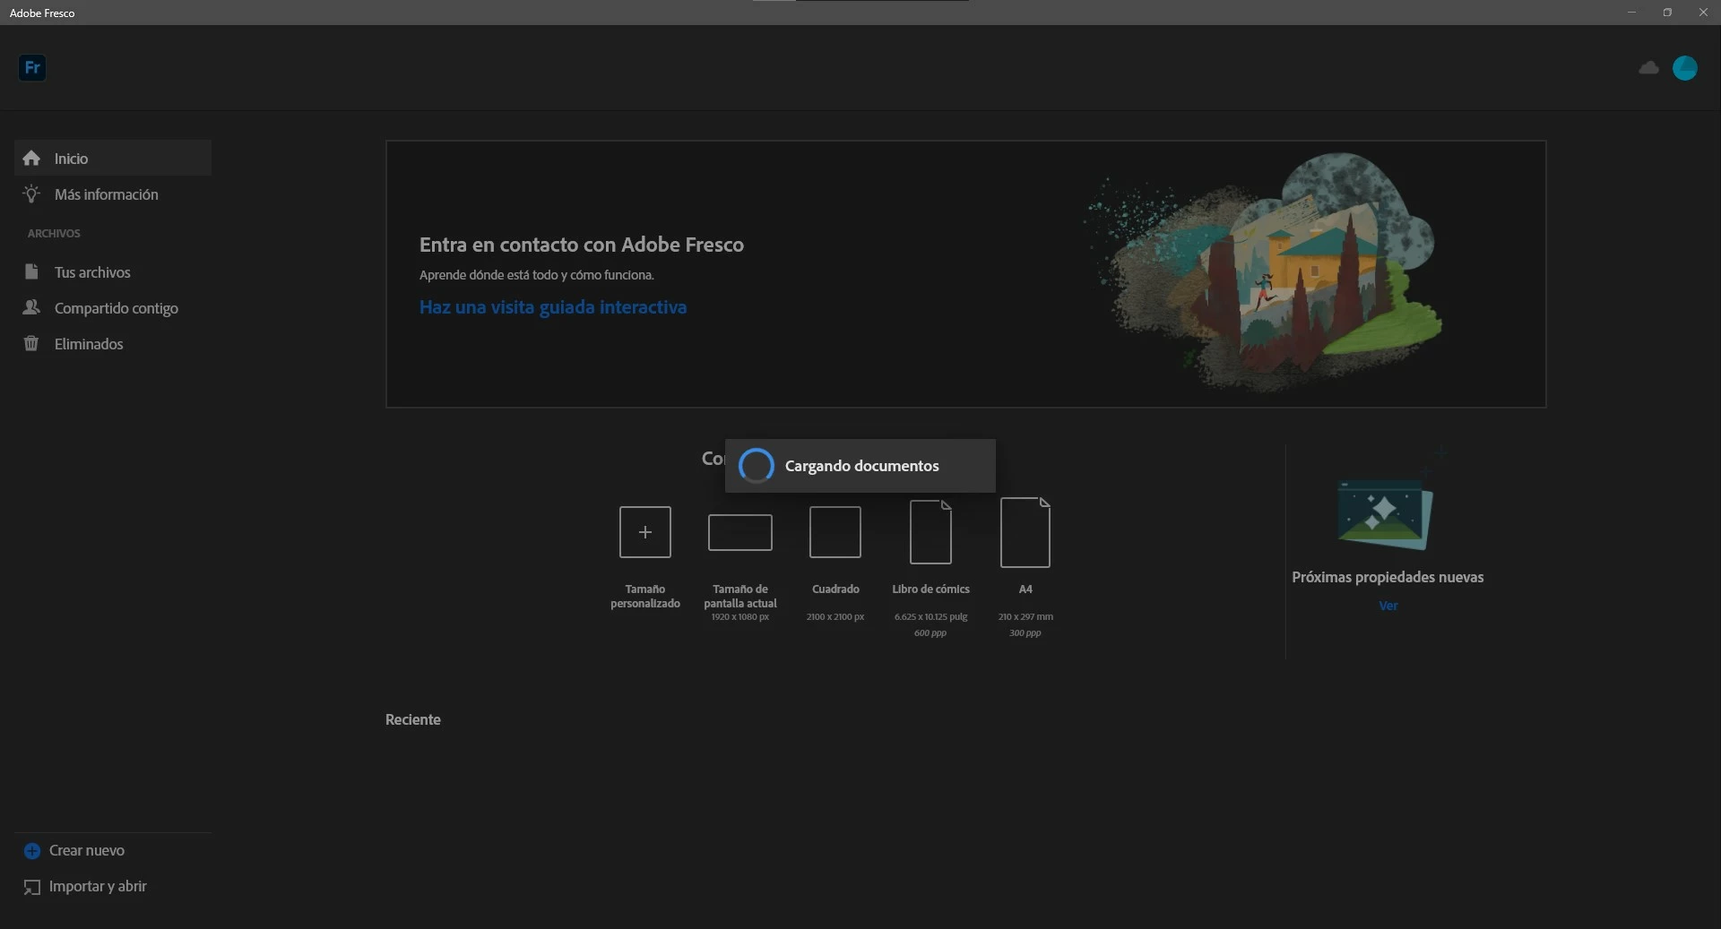Click the ARCHIVOS section label
Image resolution: width=1721 pixels, height=929 pixels.
(x=54, y=233)
